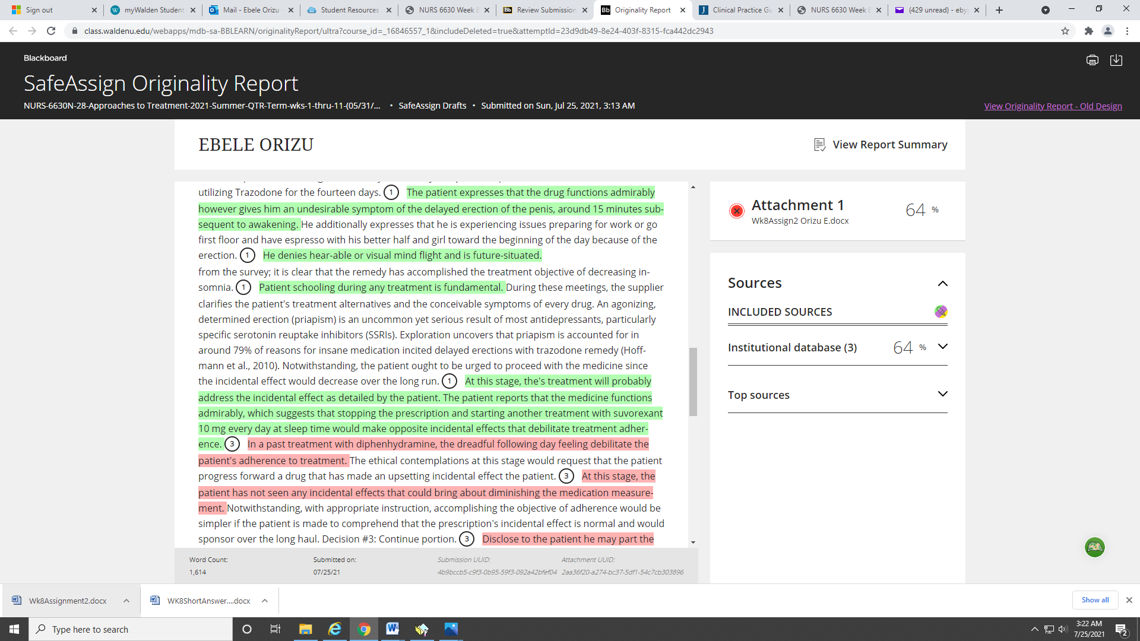Click source marker 1 before 'At this stage, the's'
This screenshot has width=1140, height=641.
click(449, 381)
